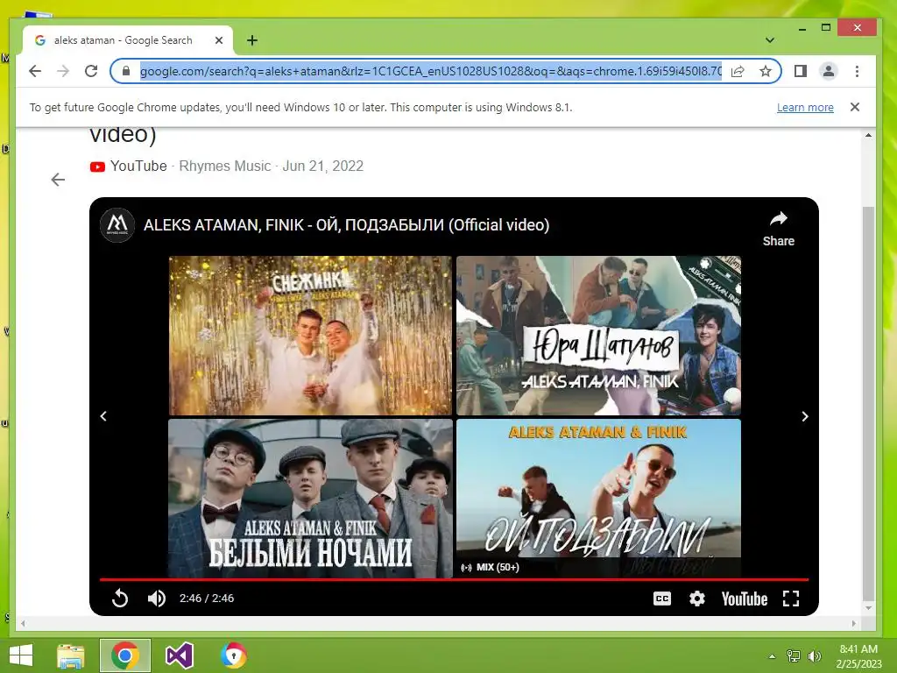Open the Chrome profile menu

pos(829,71)
